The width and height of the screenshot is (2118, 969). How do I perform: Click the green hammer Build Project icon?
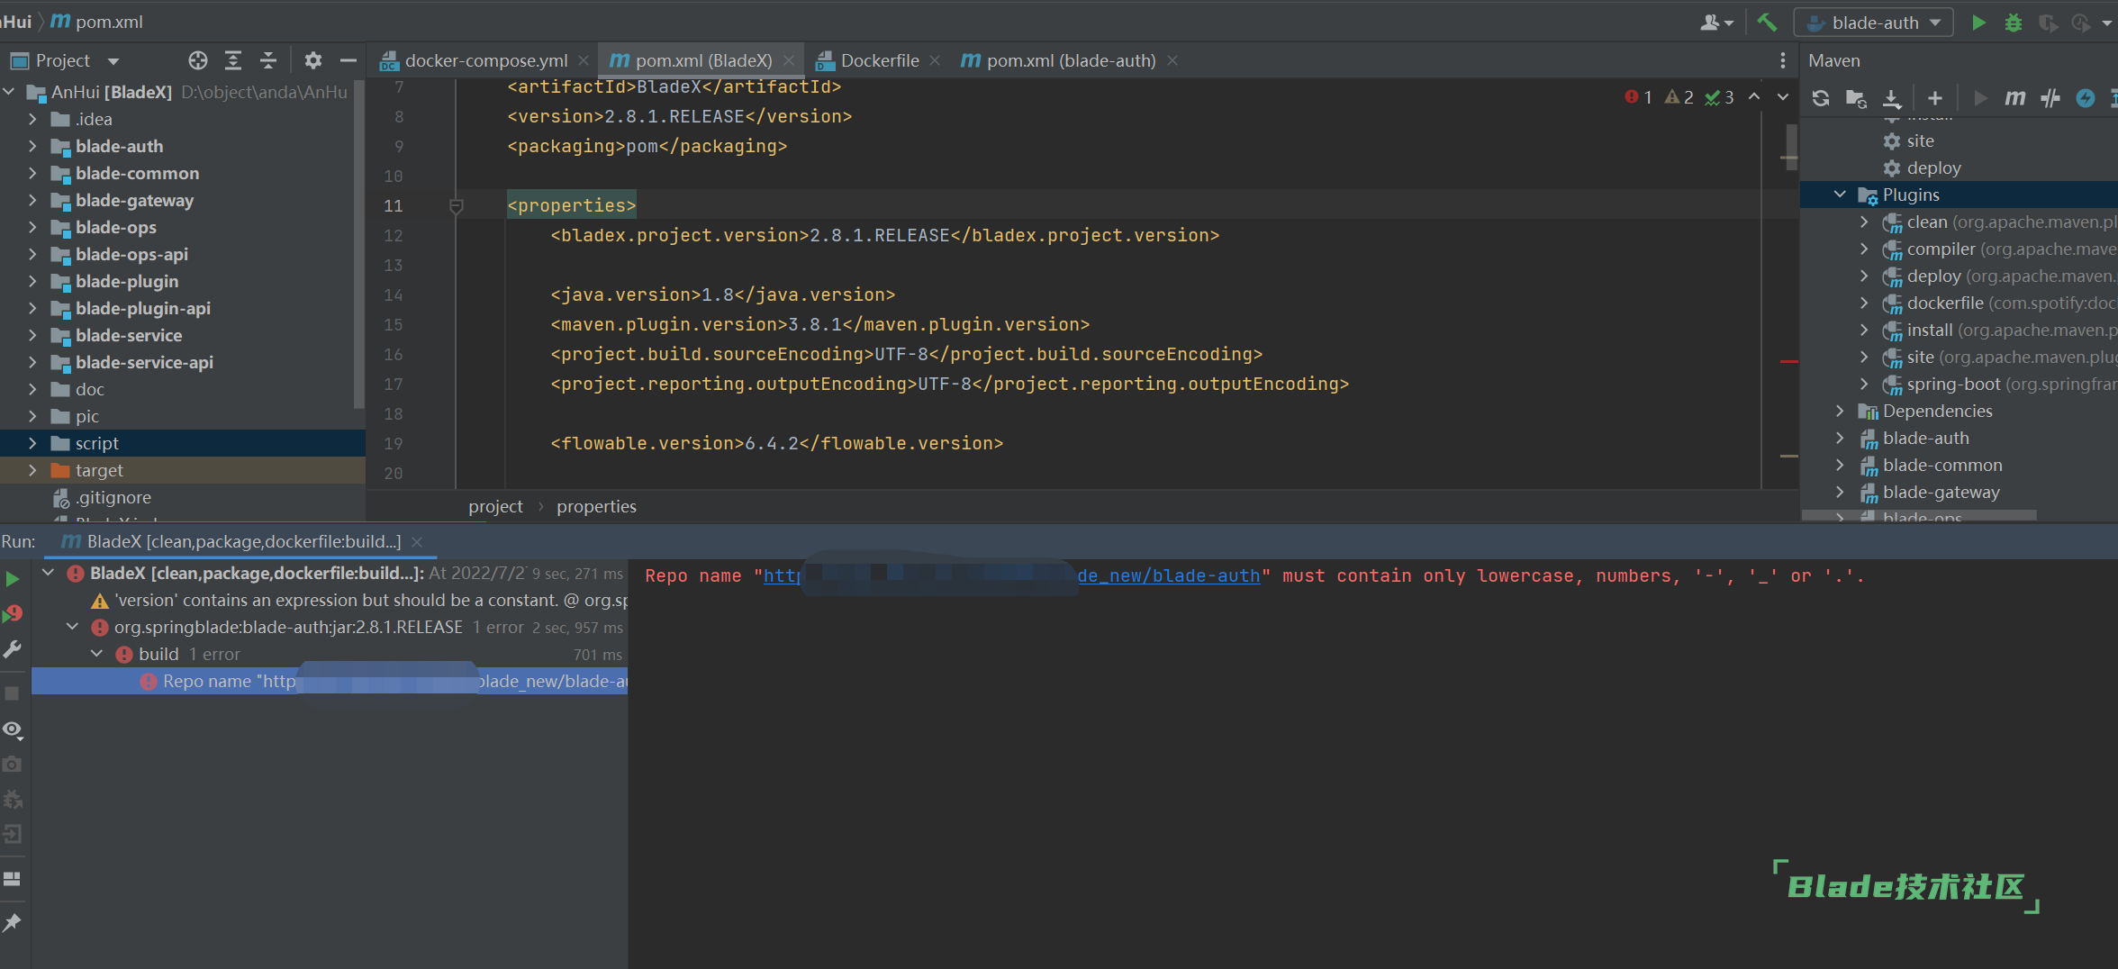tap(1766, 23)
